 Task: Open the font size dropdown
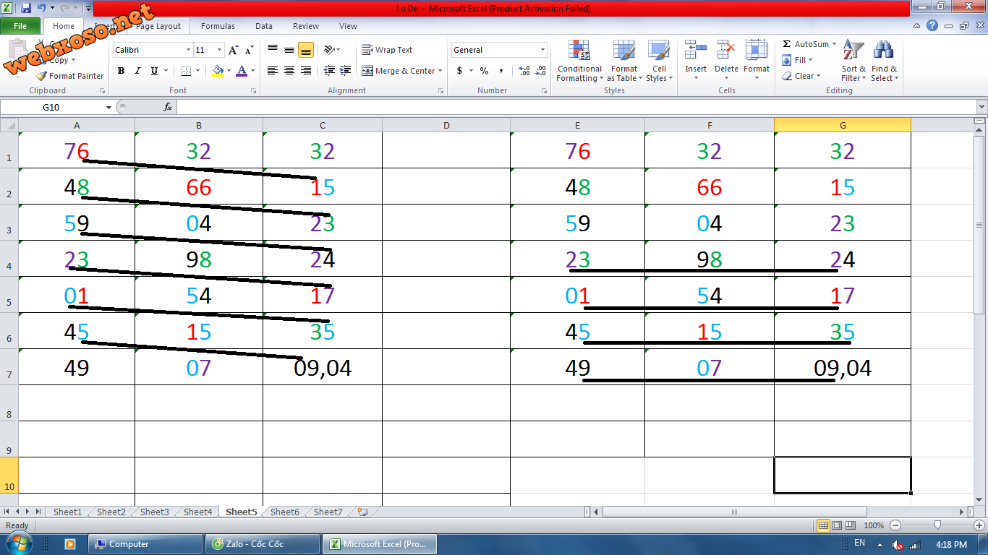pyautogui.click(x=220, y=50)
